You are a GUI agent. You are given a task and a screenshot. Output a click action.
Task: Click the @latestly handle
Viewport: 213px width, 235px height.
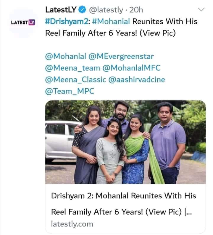tap(106, 10)
